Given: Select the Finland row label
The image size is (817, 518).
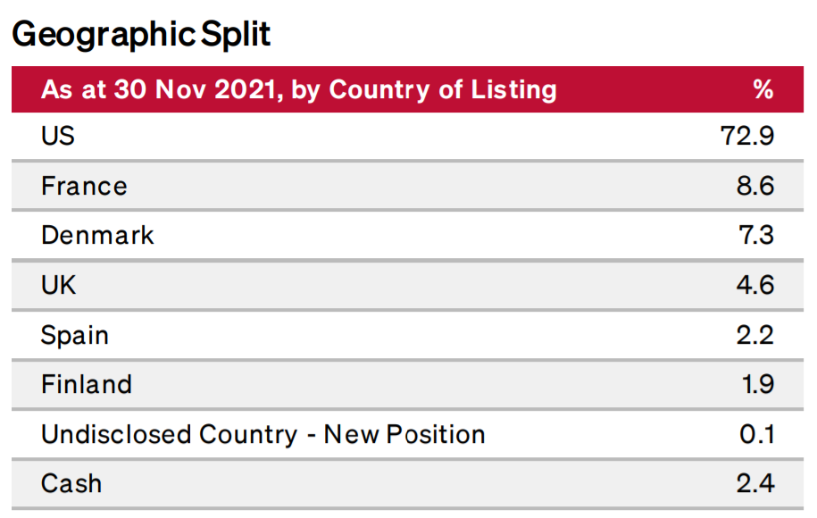Looking at the screenshot, I should pyautogui.click(x=87, y=384).
